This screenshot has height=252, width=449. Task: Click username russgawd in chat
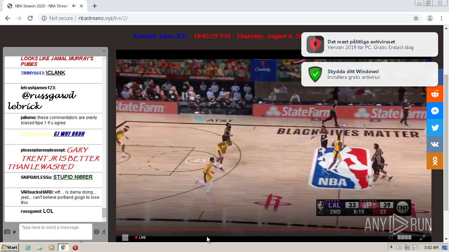31,211
